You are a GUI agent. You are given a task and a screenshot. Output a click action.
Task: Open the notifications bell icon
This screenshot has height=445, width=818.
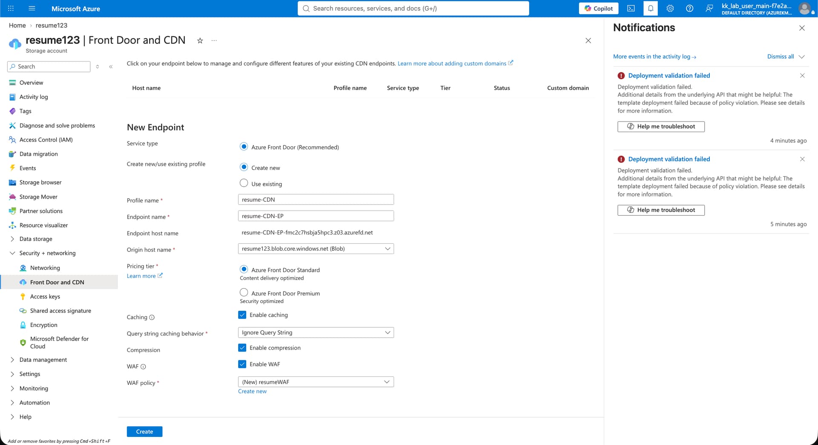[x=651, y=9]
